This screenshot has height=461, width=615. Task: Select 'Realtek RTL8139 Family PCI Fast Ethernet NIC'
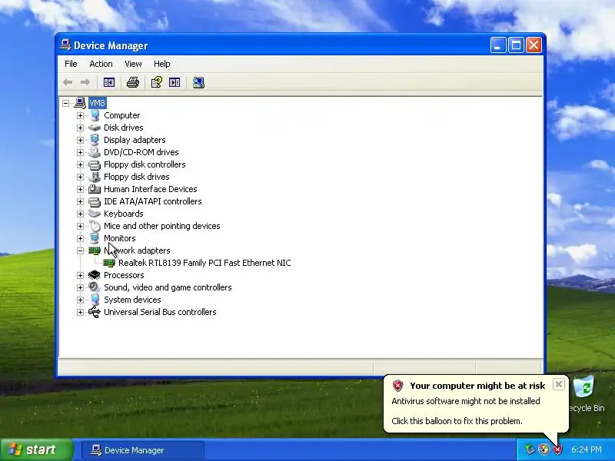pyautogui.click(x=204, y=263)
